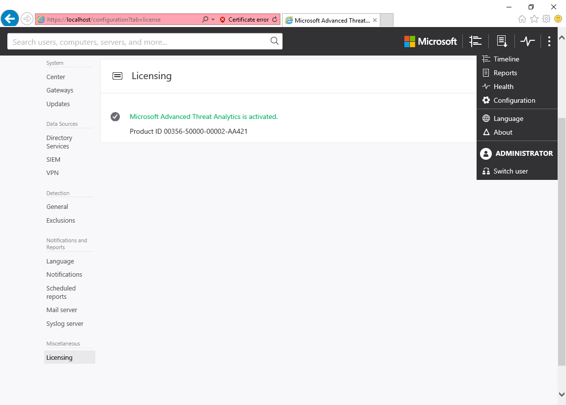Open SIEM settings in the sidebar
Viewport: 566px width, 405px height.
(x=53, y=160)
